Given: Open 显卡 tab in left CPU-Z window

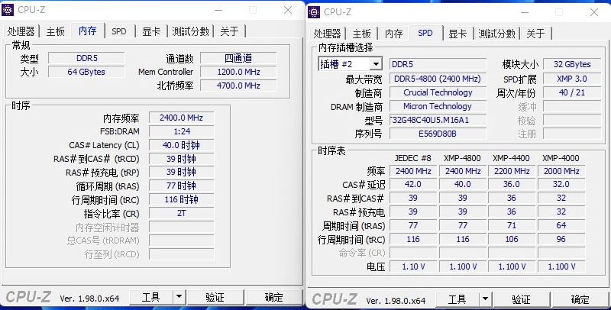Looking at the screenshot, I should 151,31.
